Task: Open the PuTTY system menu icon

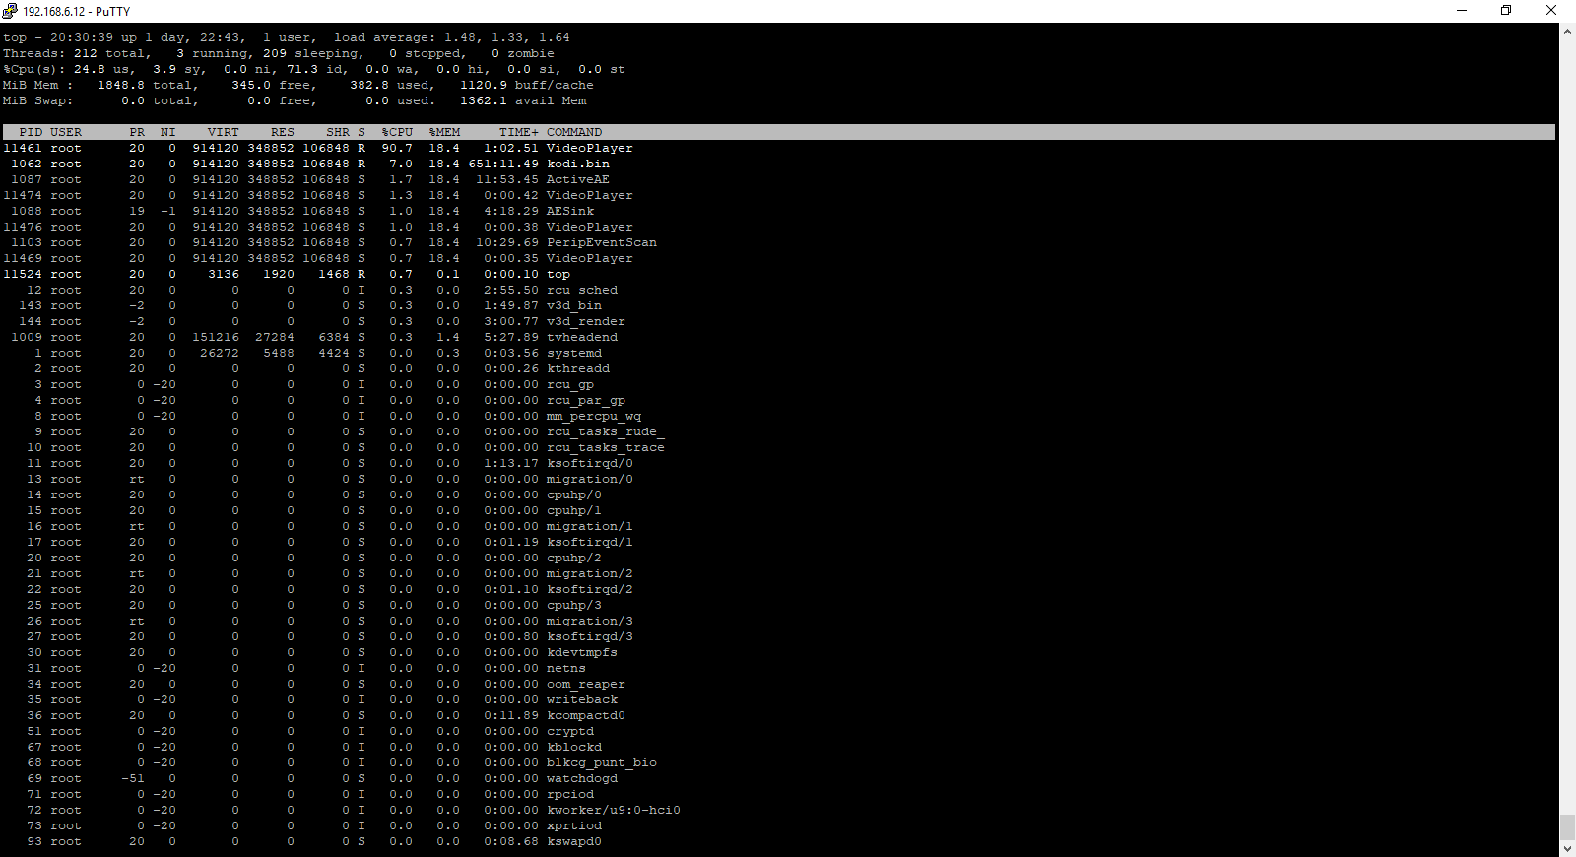Action: coord(10,11)
